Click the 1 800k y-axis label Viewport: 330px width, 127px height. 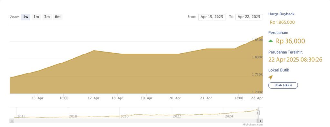(x=257, y=57)
